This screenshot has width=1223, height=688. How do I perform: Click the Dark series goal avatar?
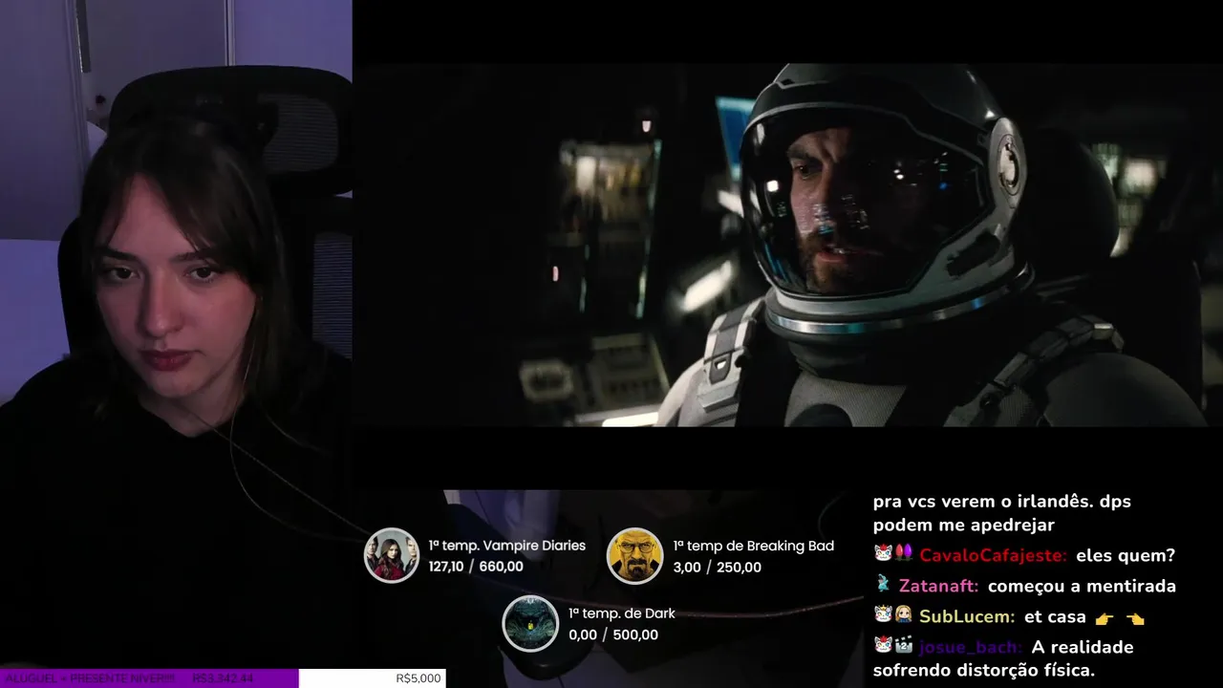[530, 623]
